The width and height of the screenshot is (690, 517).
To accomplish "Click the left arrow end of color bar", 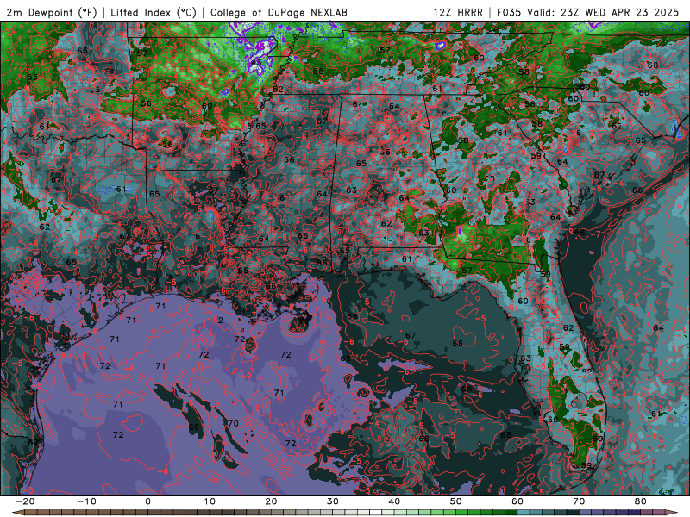I will (x=17, y=513).
